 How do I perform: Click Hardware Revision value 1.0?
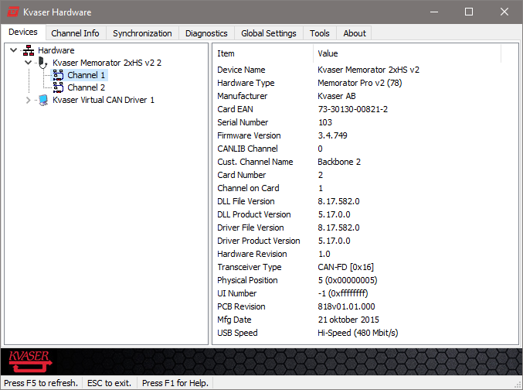[x=324, y=254]
